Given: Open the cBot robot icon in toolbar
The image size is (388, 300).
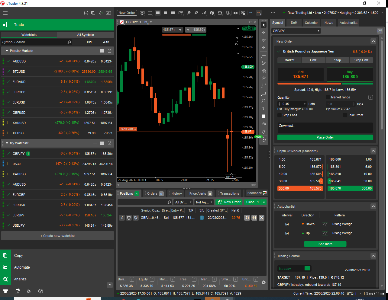Looking at the screenshot, I should pyautogui.click(x=220, y=13).
